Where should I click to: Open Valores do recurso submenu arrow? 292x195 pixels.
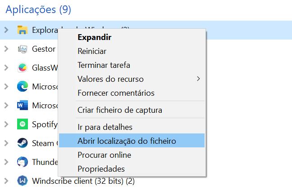[x=198, y=79]
